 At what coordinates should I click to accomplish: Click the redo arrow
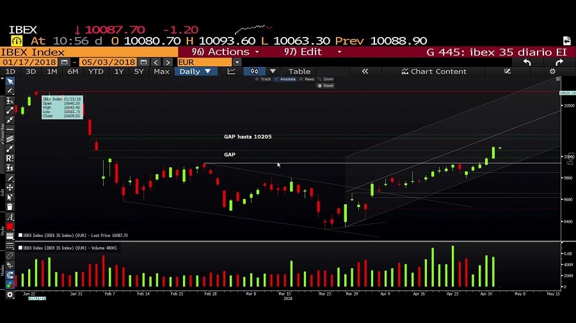pos(559,63)
